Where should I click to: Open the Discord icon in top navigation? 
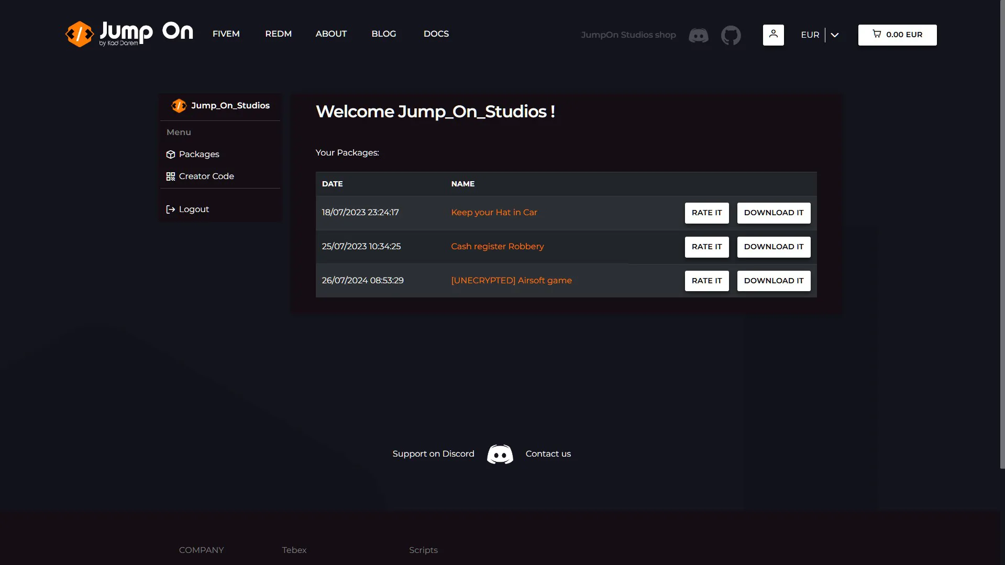[698, 35]
